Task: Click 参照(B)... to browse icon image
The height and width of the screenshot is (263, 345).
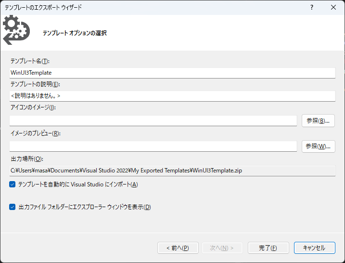Action: pos(318,121)
